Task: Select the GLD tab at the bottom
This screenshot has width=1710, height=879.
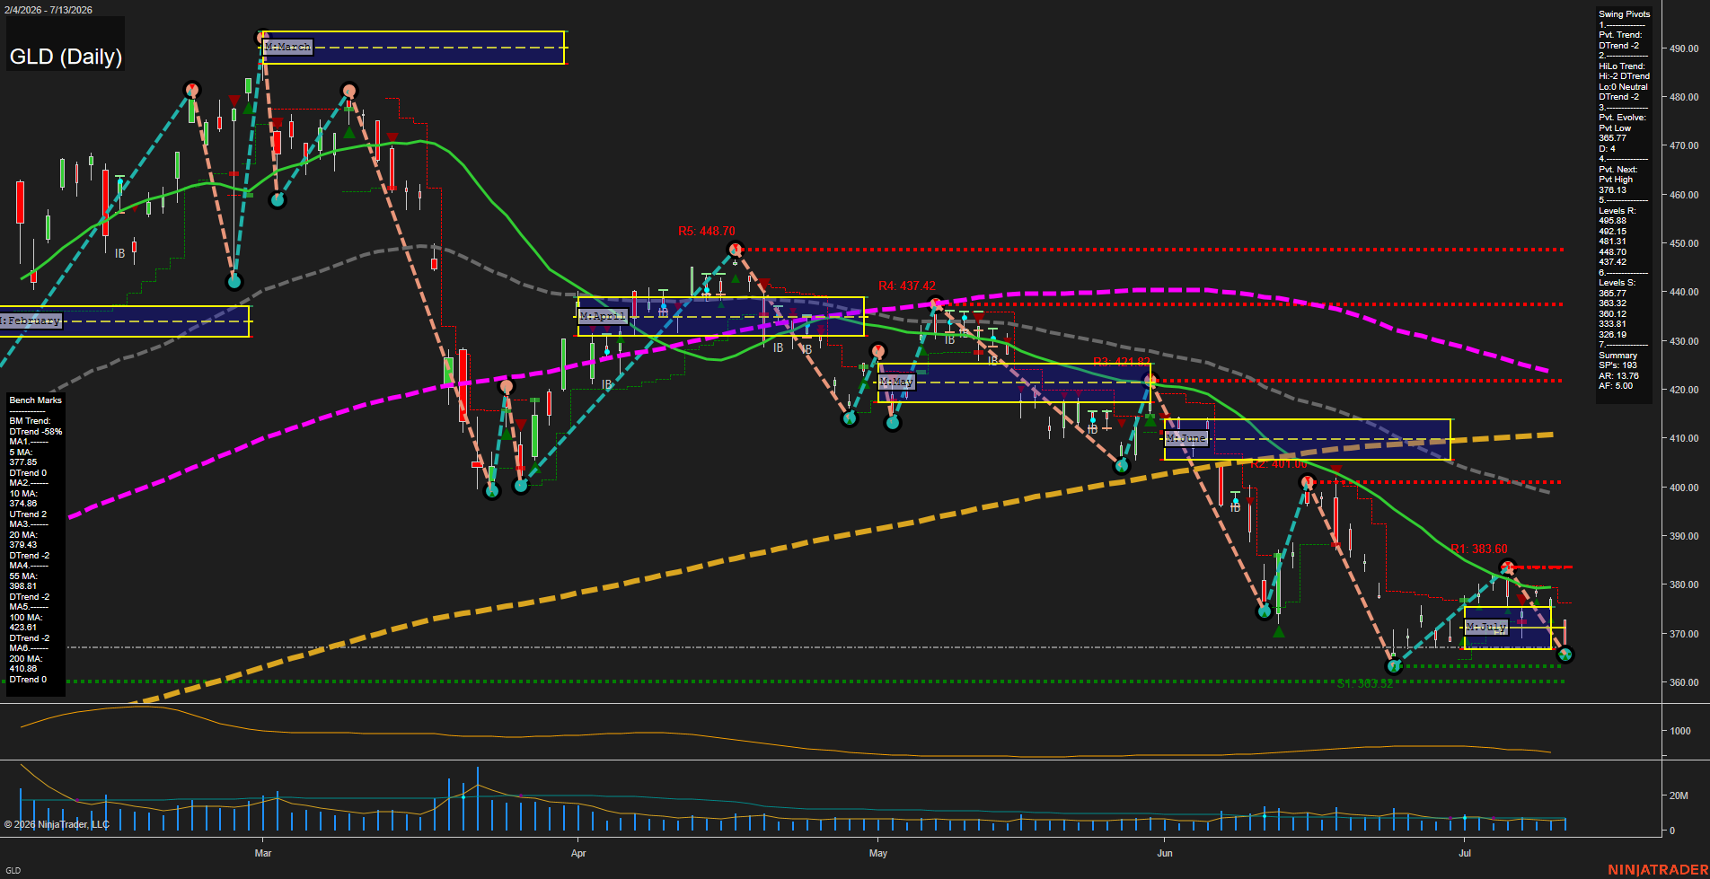Action: (13, 870)
